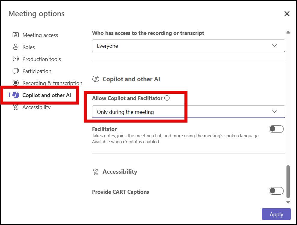Viewport: 297px width, 225px height.
Task: Click the Participation chat bubble icon
Action: point(16,71)
